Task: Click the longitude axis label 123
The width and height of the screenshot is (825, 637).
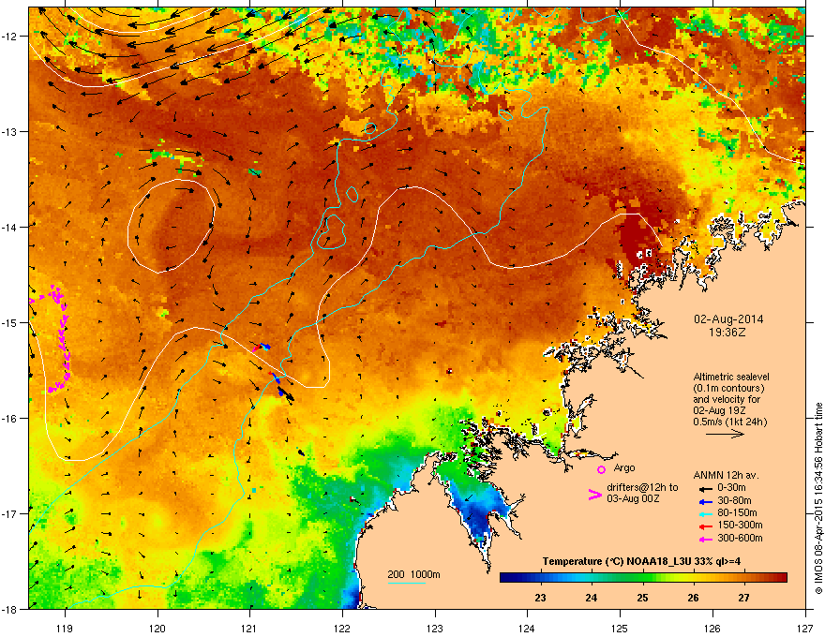Action: point(435,628)
